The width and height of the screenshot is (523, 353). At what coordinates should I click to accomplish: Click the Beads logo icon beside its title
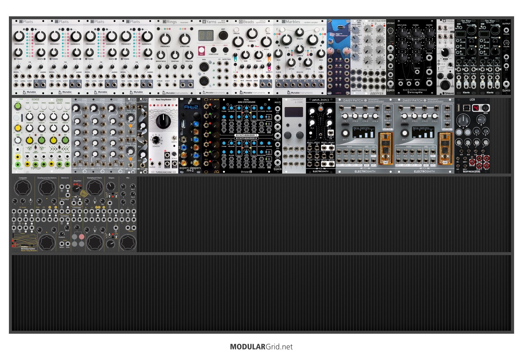[241, 22]
